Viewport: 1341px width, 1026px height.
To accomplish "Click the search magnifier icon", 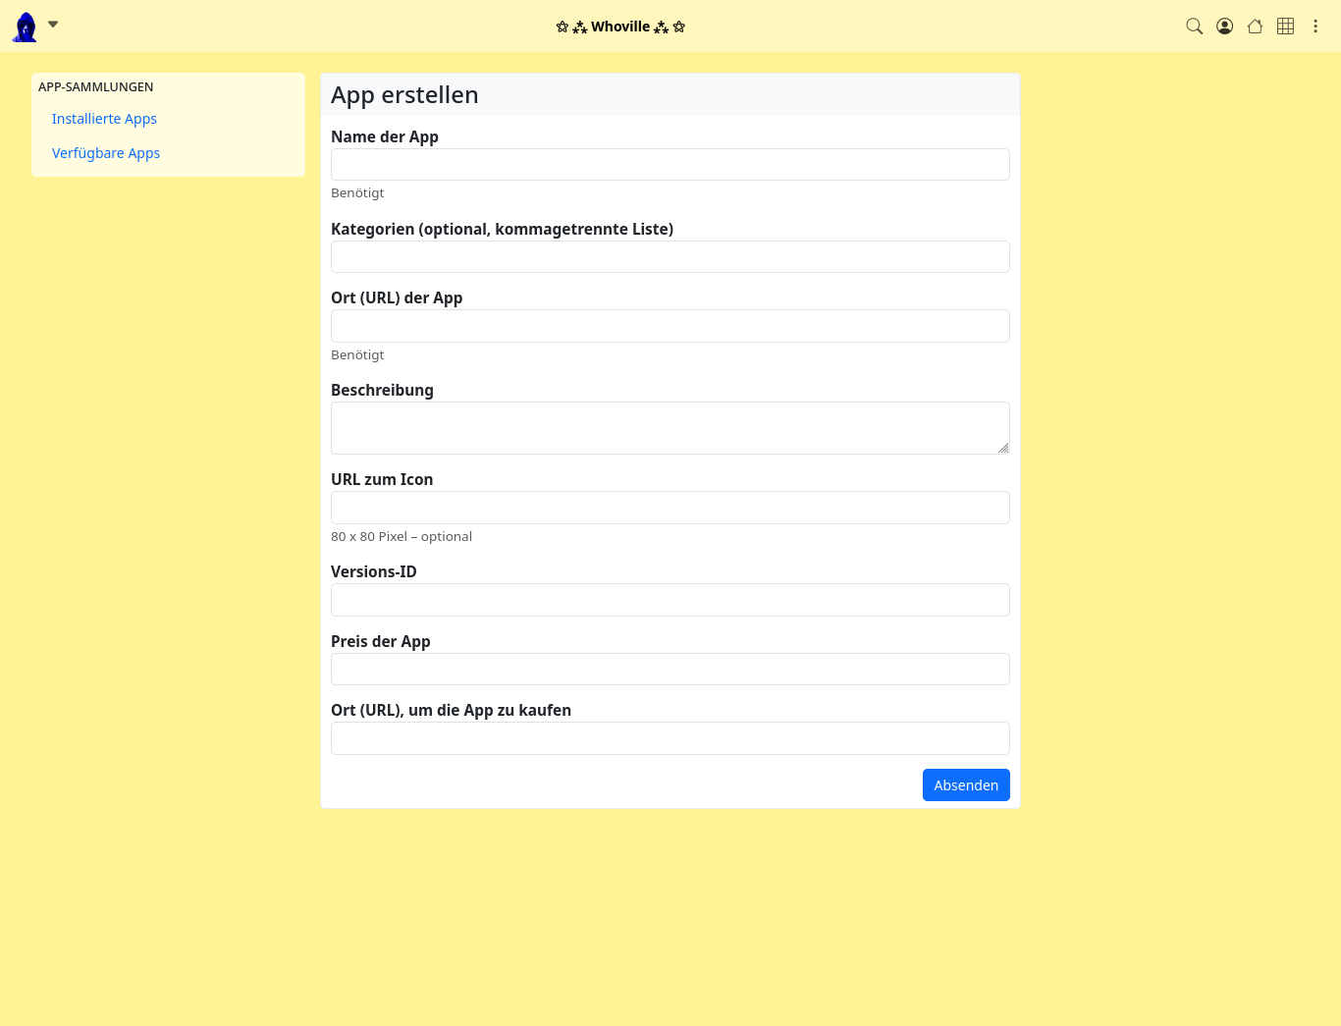I will pos(1194,27).
